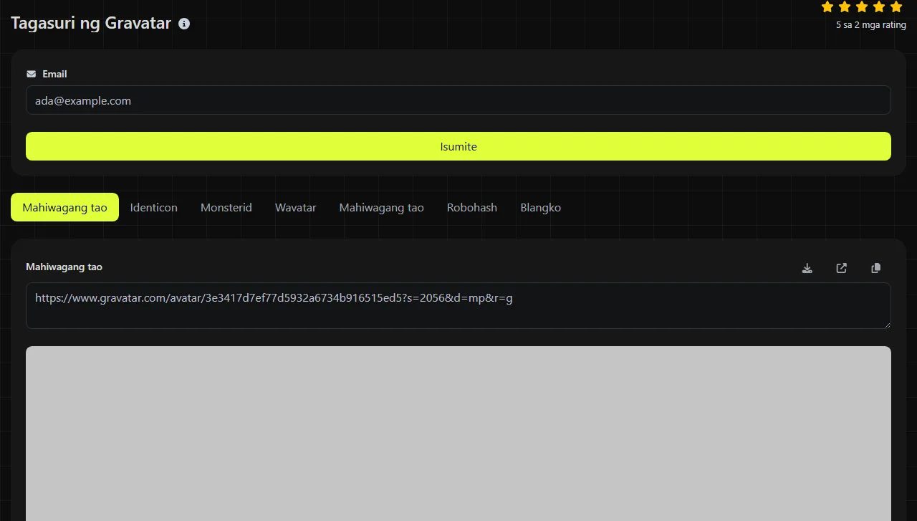
Task: Select the Wavatar tab
Action: point(296,207)
